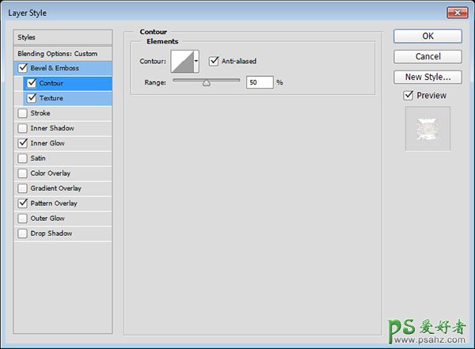Open the Pattern Overlay settings entry
The image size is (475, 349).
tap(54, 203)
